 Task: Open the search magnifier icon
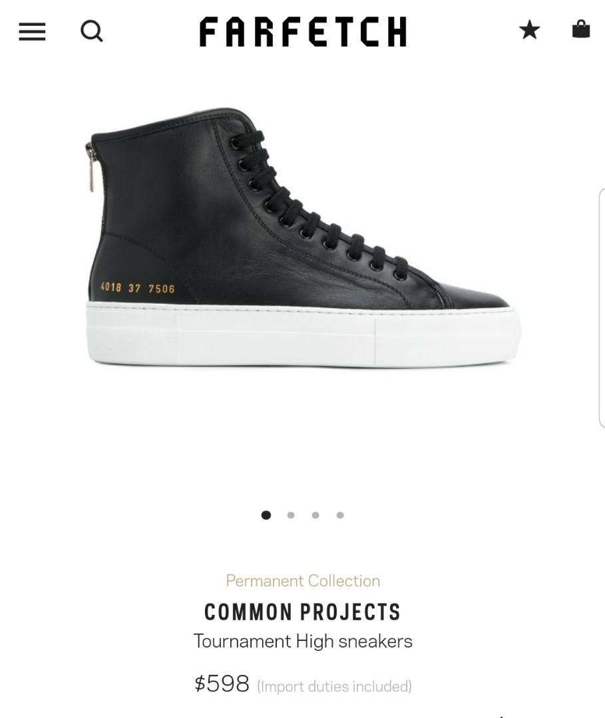point(91,32)
